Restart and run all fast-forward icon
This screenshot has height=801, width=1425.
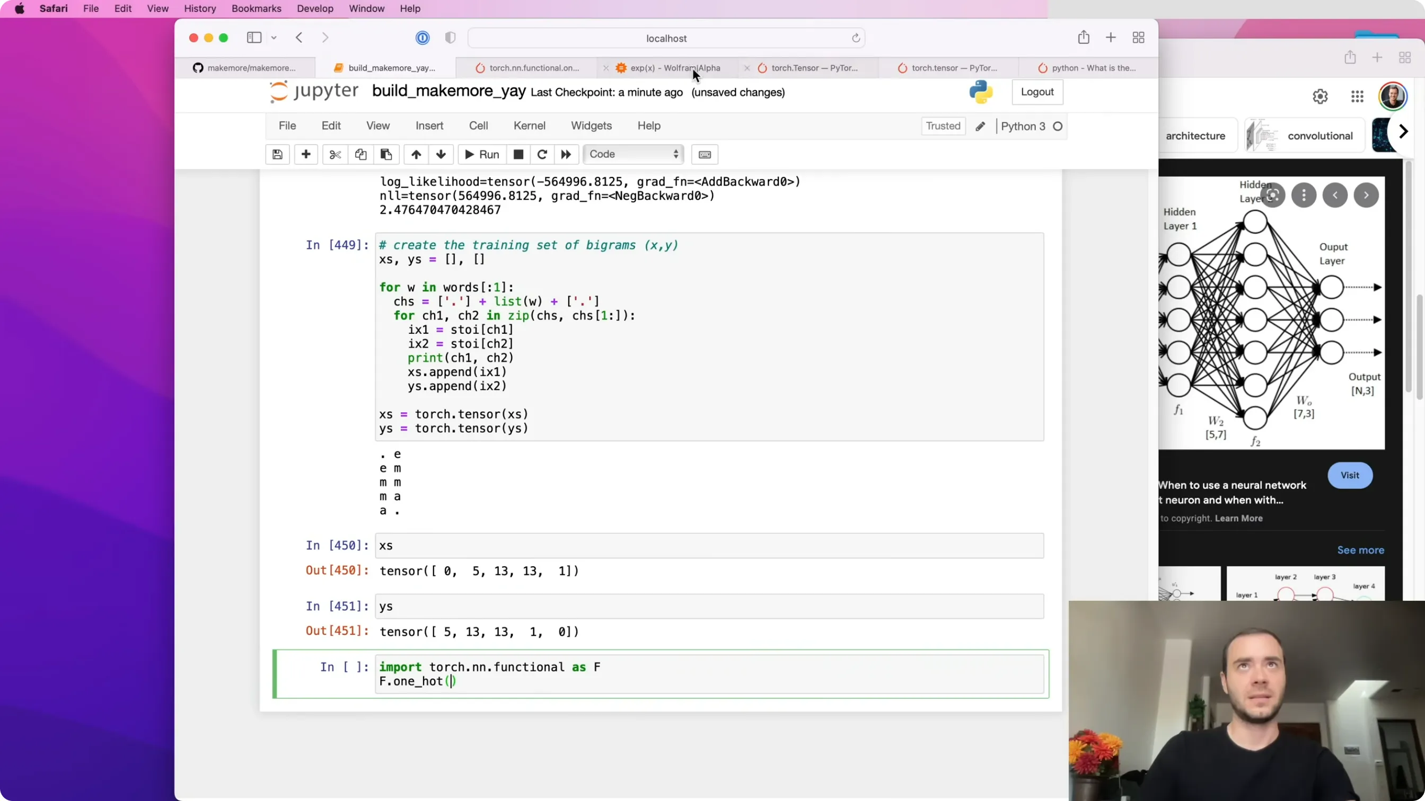point(566,154)
